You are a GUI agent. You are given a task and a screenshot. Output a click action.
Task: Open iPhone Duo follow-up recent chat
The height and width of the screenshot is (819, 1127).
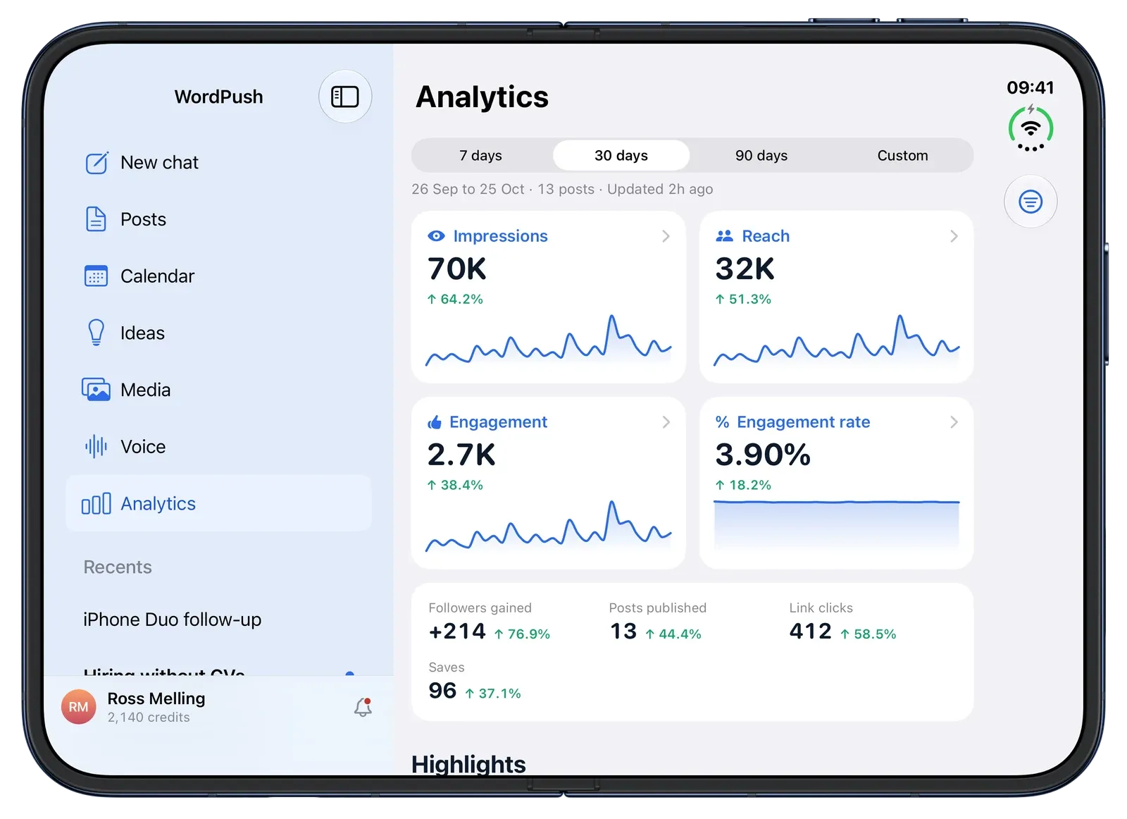tap(173, 620)
